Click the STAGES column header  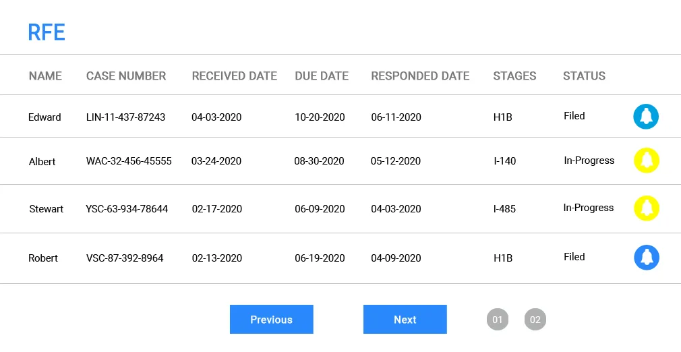pos(514,76)
